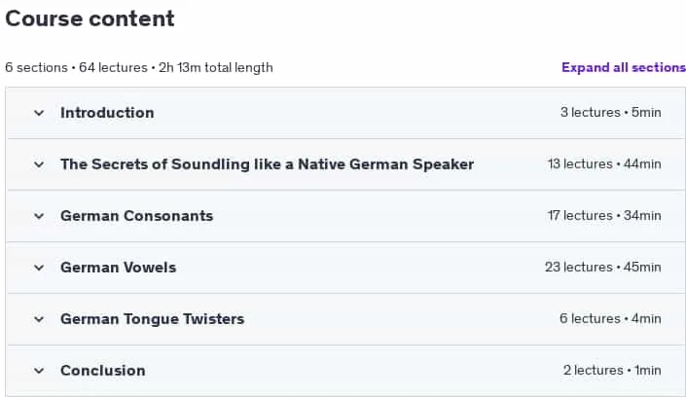Select the German Vowels section title
This screenshot has height=397, width=686.
click(118, 268)
